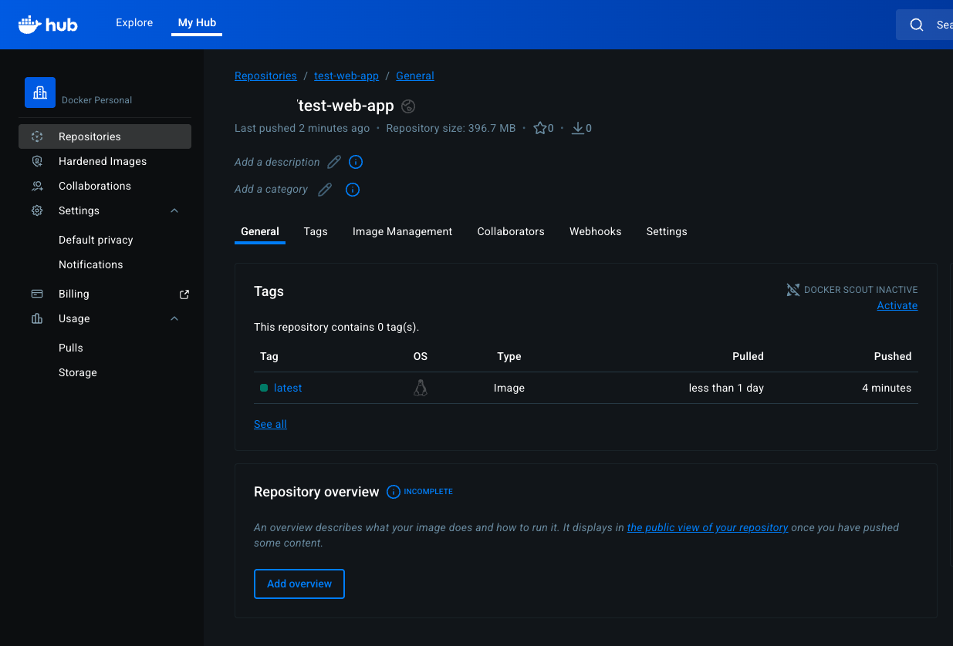The height and width of the screenshot is (646, 953).
Task: Click green status dot beside latest tag
Action: (264, 388)
